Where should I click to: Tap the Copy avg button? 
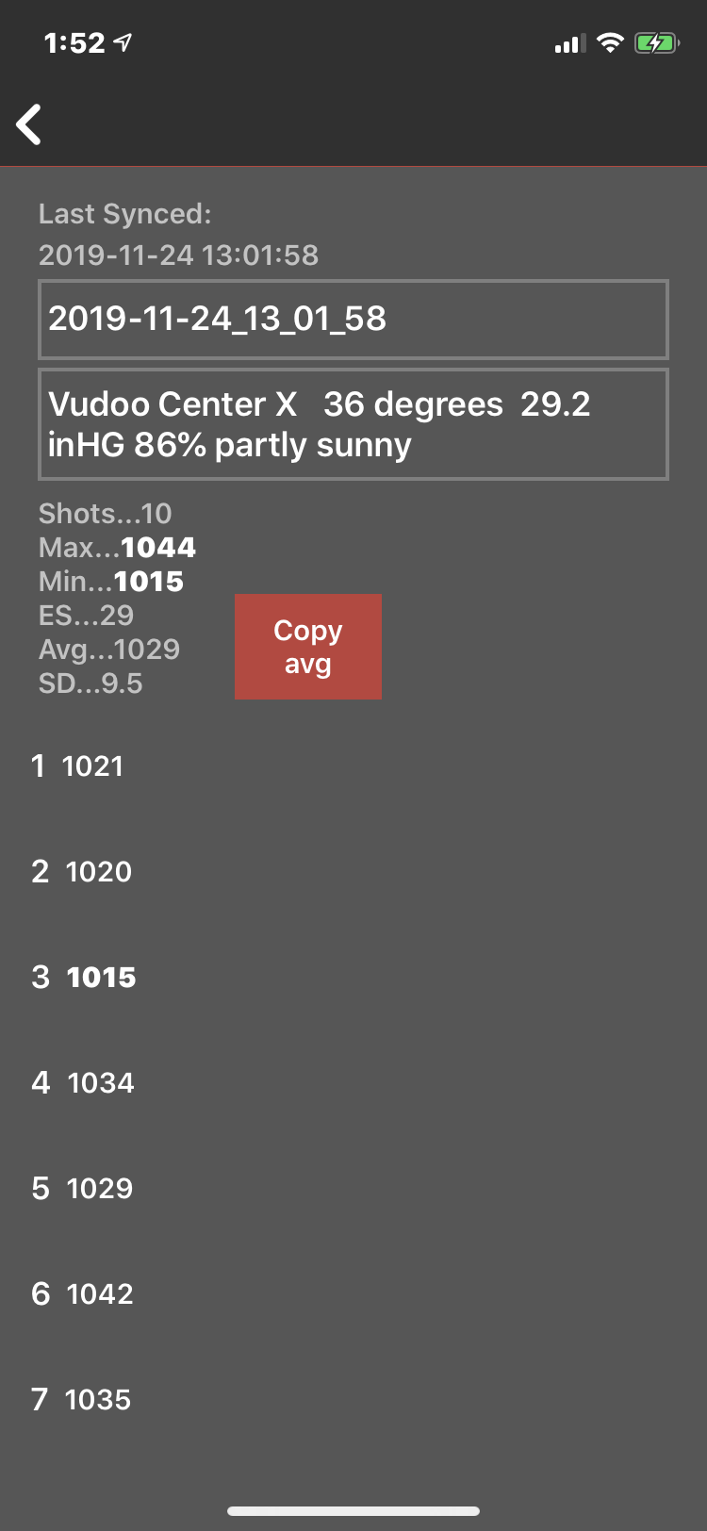pyautogui.click(x=308, y=647)
